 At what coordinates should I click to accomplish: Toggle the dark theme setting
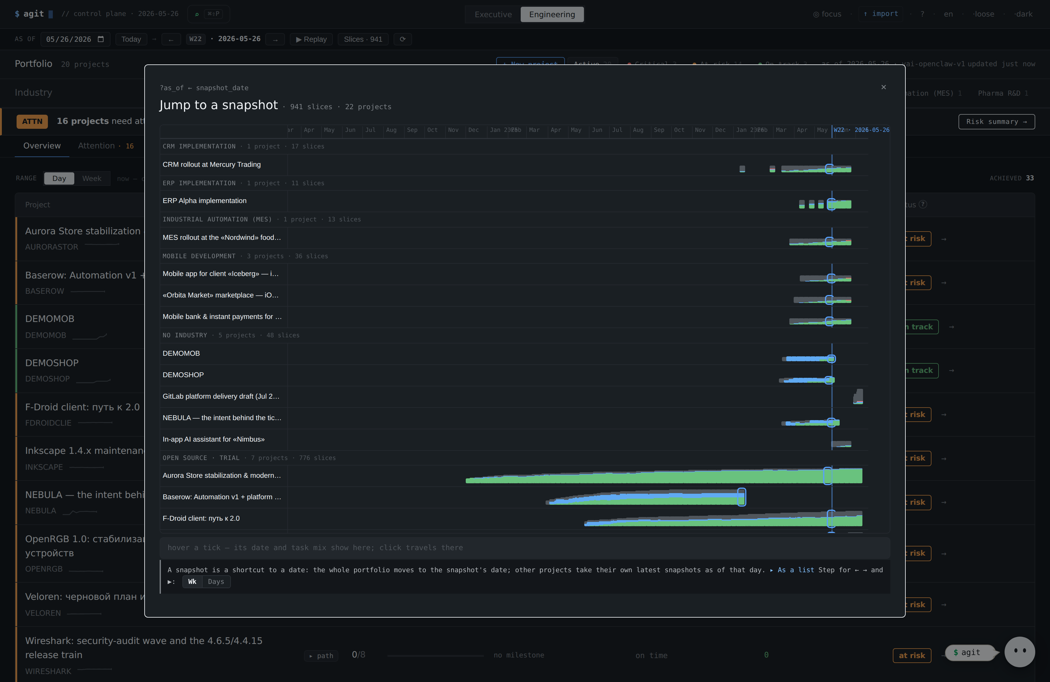pos(1023,14)
